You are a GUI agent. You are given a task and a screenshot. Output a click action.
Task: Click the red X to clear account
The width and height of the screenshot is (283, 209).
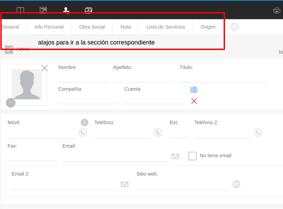tap(194, 101)
